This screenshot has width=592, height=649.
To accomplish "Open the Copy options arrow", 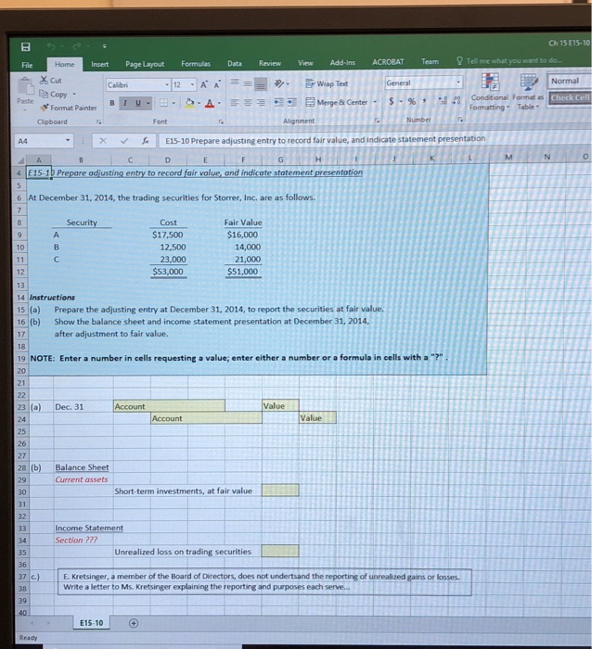I will pos(74,95).
